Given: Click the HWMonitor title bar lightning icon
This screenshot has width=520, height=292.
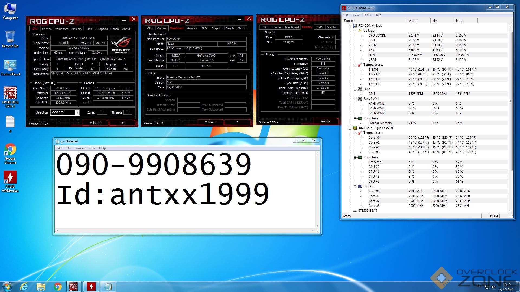Looking at the screenshot, I should click(344, 8).
